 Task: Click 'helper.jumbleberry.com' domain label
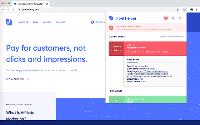[x=172, y=37]
